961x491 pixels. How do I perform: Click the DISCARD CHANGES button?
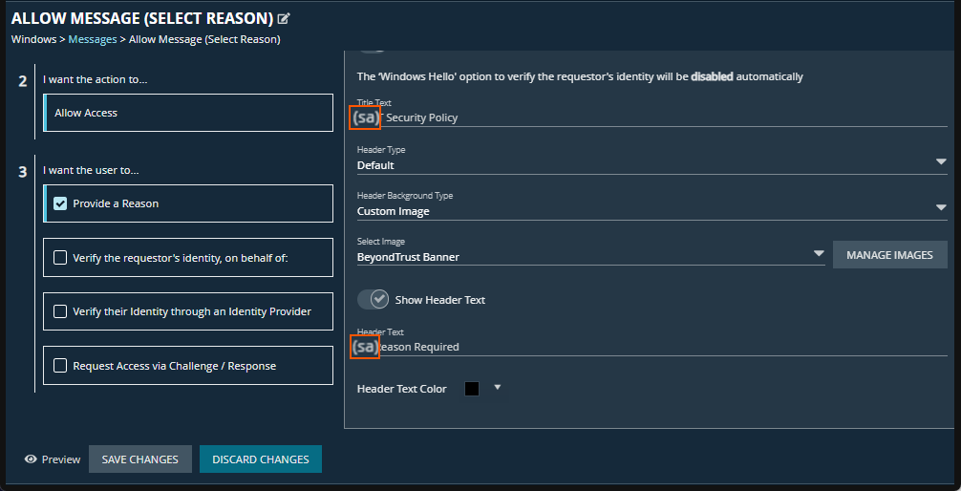coord(261,459)
